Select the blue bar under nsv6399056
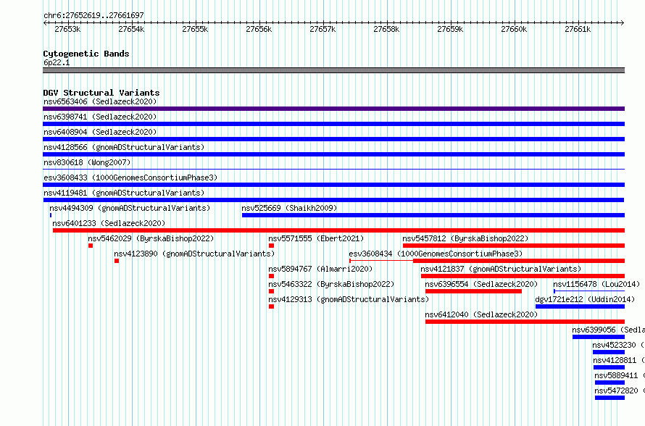 coord(599,337)
